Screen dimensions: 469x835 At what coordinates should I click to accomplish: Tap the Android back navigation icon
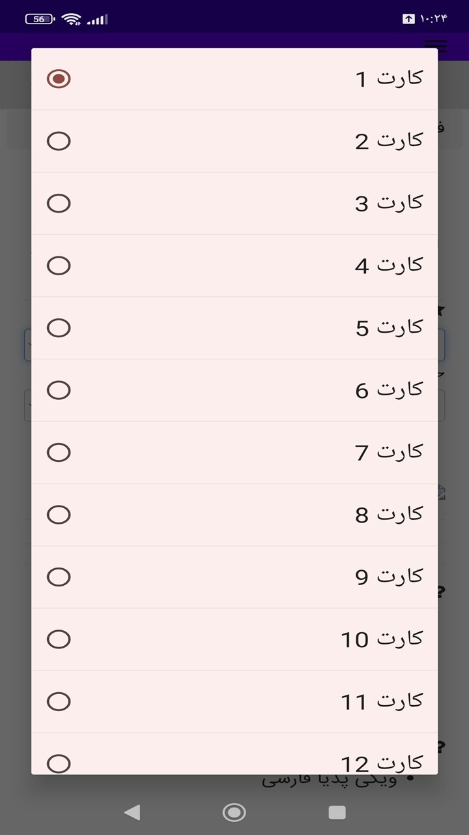tap(132, 812)
